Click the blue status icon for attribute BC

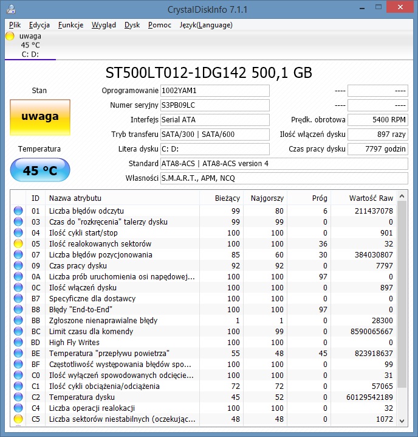(18, 331)
